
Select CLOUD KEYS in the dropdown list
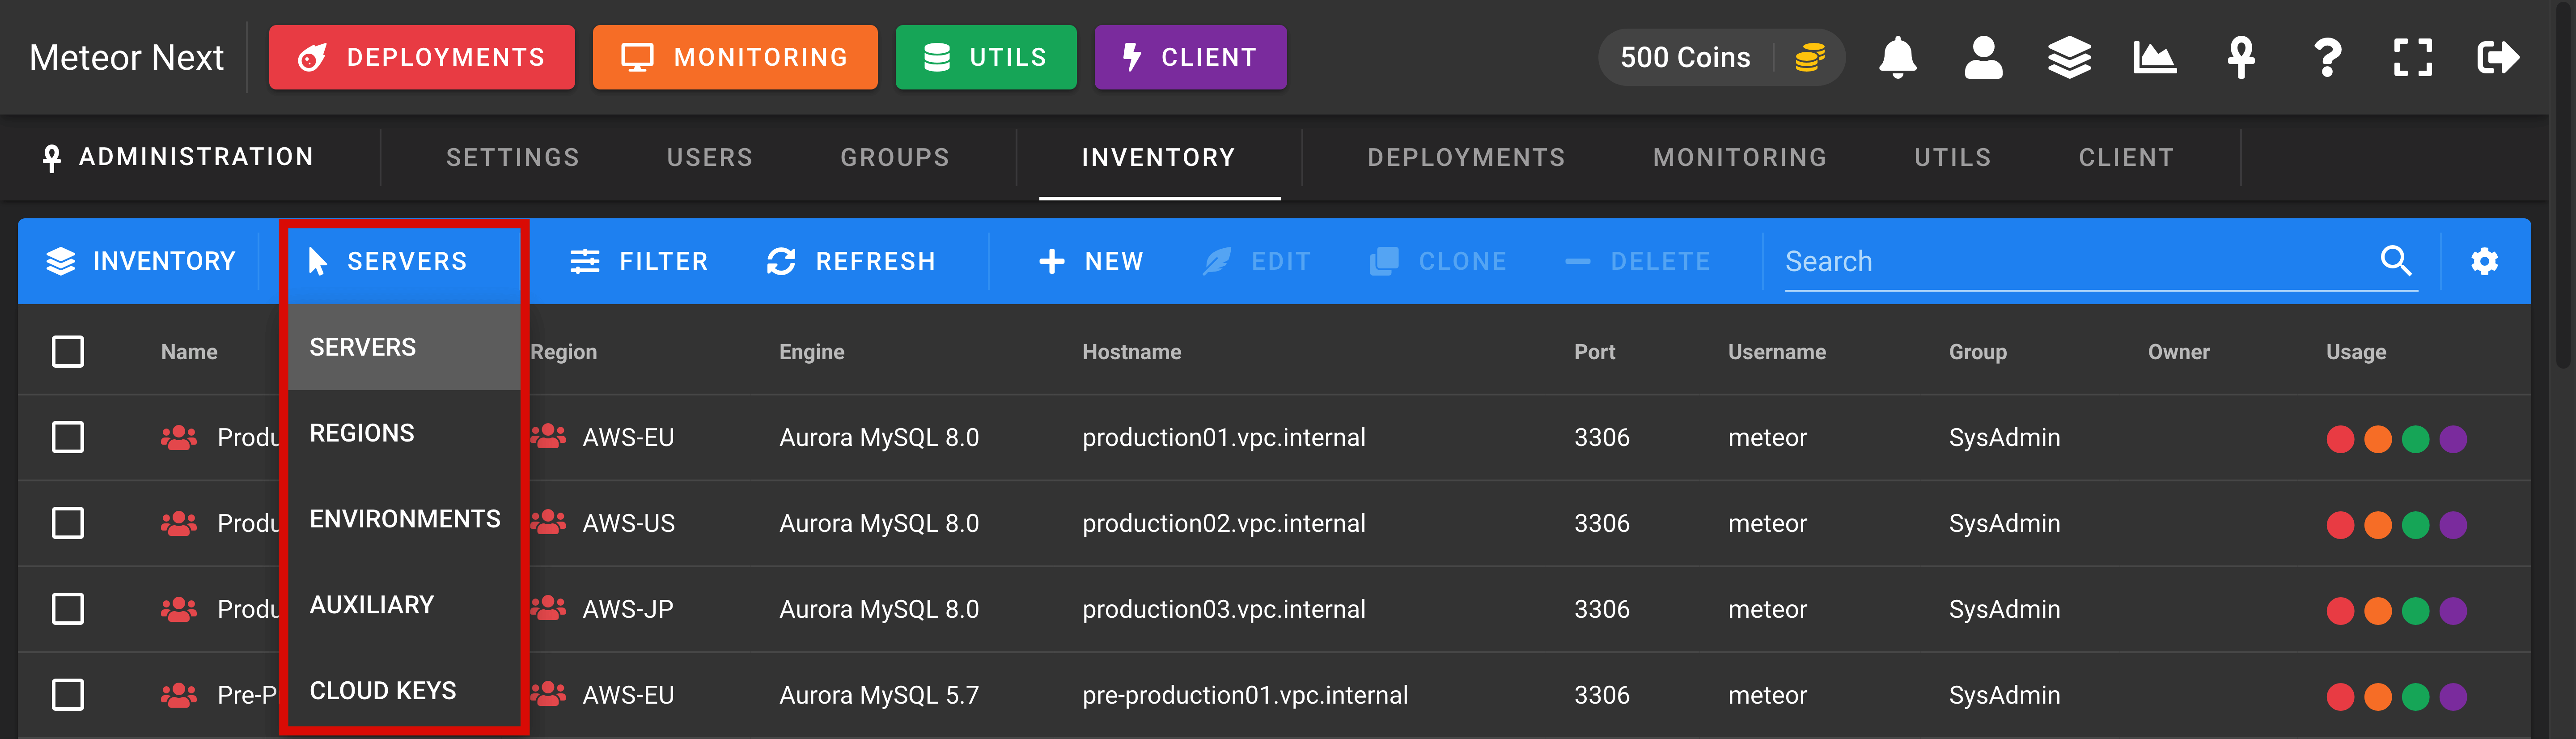click(404, 689)
